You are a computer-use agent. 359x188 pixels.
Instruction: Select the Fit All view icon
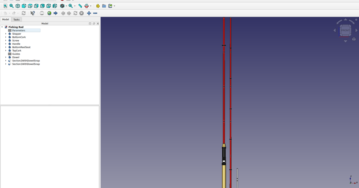pos(5,6)
